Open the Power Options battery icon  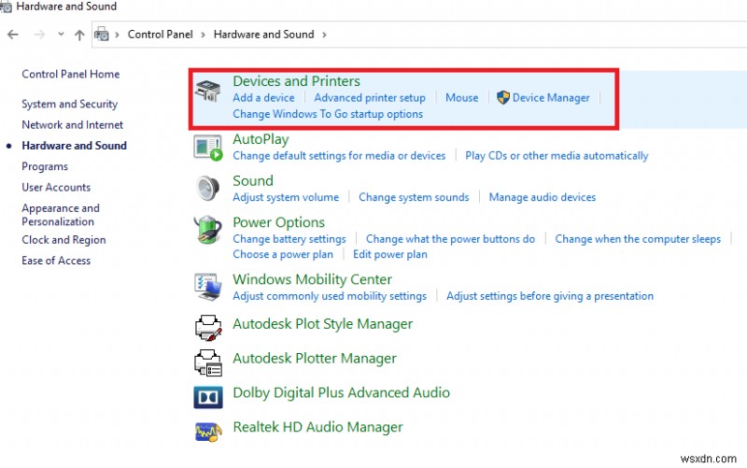click(x=207, y=231)
